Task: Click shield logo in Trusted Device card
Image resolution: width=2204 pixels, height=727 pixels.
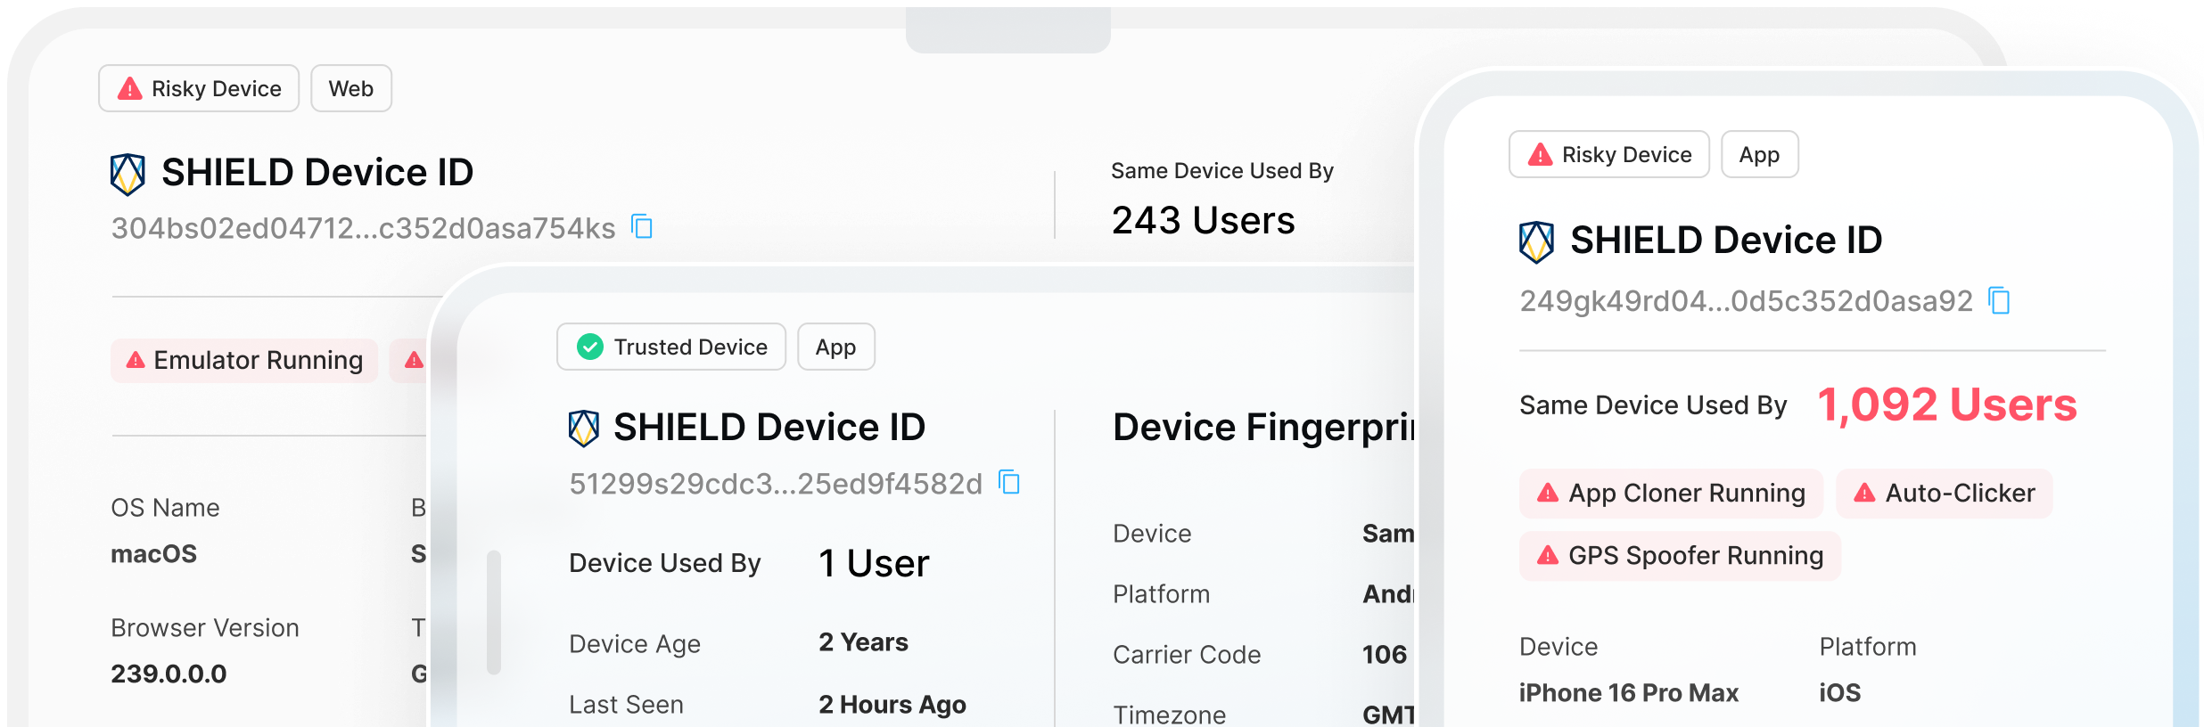Action: pos(584,428)
